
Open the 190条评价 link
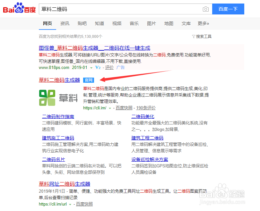(x=146, y=108)
